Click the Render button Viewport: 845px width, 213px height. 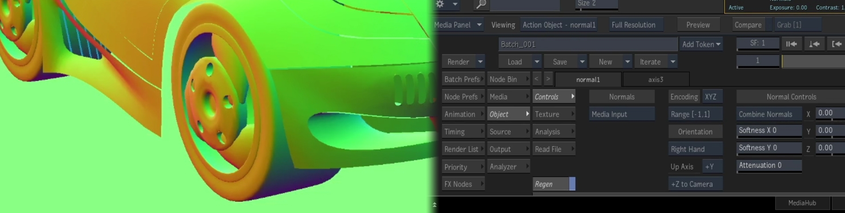(458, 62)
